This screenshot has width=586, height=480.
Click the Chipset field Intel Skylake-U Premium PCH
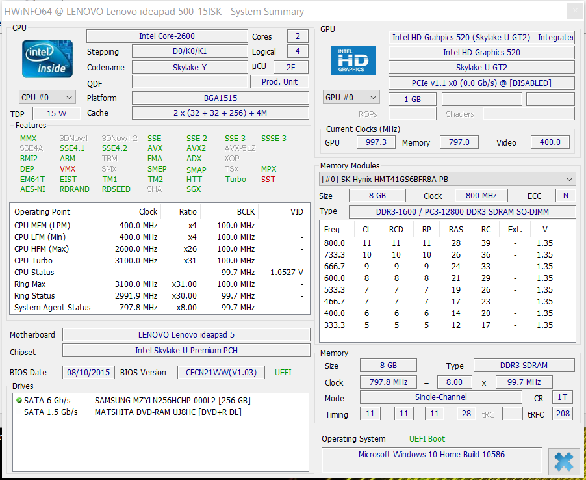[x=186, y=351]
